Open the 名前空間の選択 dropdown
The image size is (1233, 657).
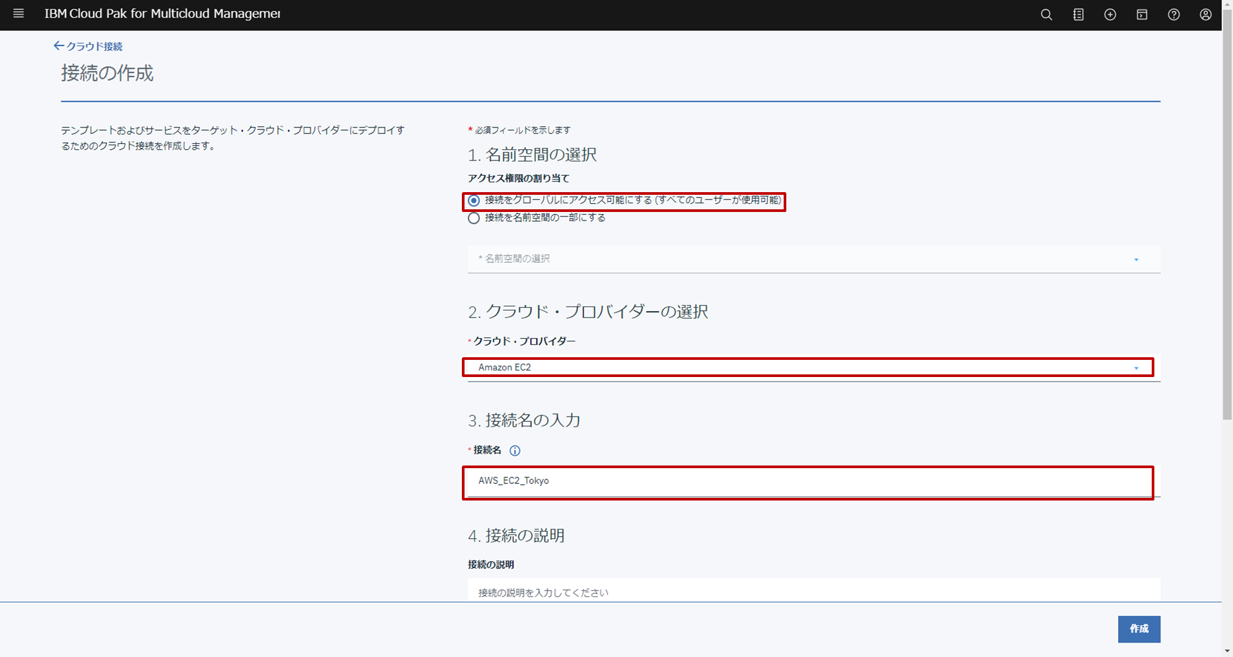tap(814, 259)
